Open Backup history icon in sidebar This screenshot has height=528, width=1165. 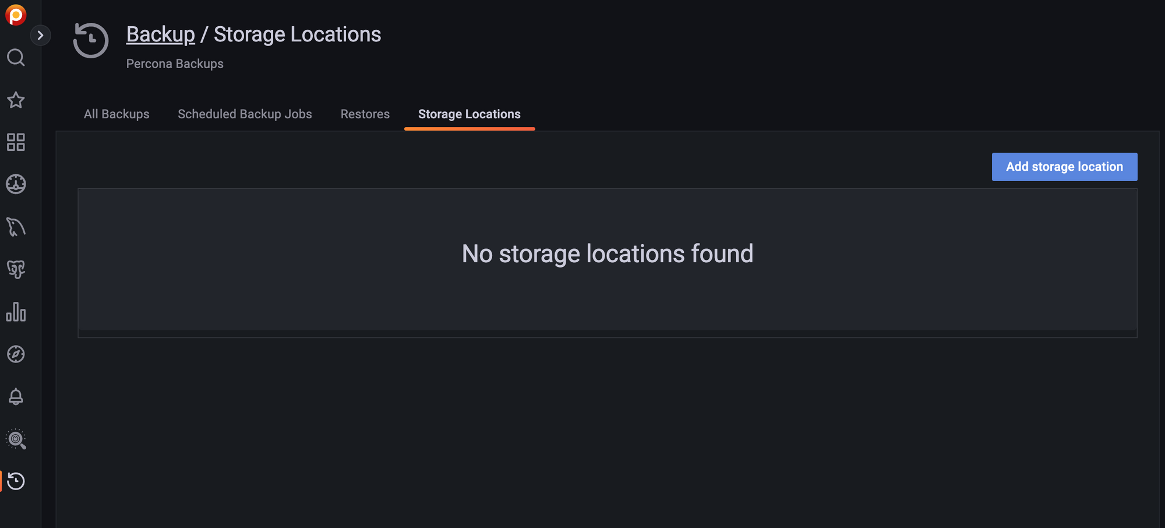[x=16, y=481]
